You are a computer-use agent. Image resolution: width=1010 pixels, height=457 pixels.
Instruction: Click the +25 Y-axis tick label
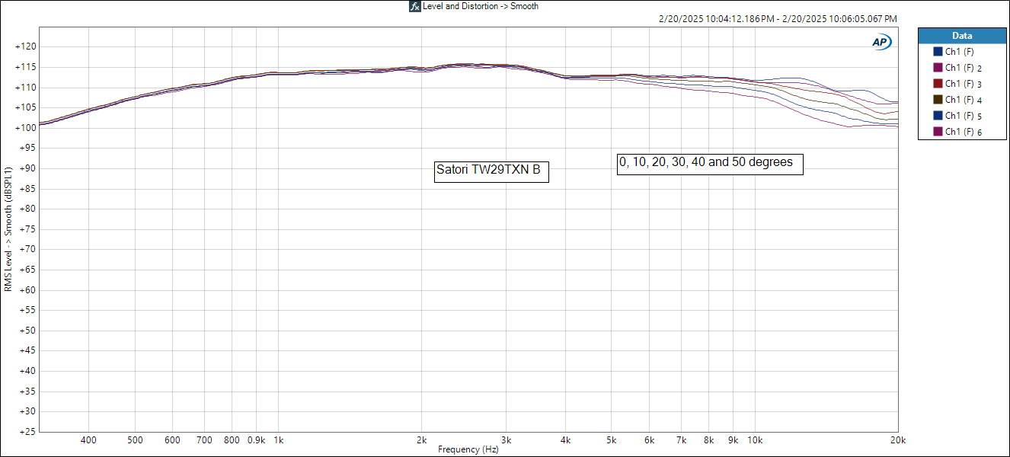coord(27,432)
